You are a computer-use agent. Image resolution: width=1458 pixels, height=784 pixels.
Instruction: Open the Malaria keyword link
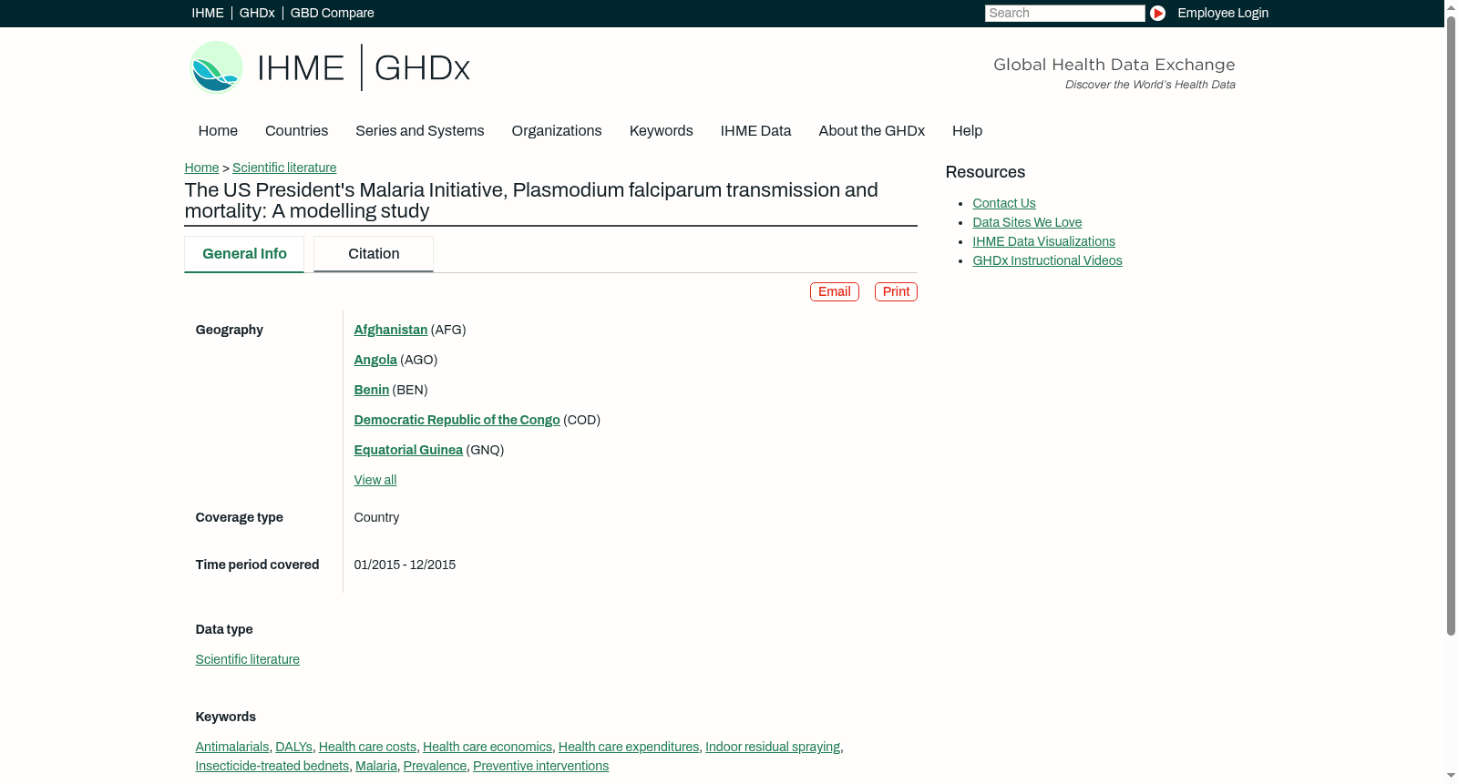tap(376, 766)
